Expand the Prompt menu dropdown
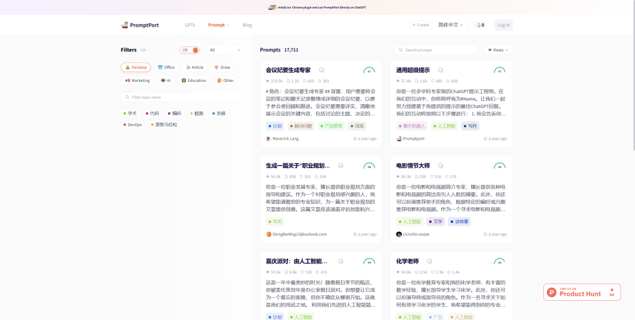 click(x=218, y=25)
